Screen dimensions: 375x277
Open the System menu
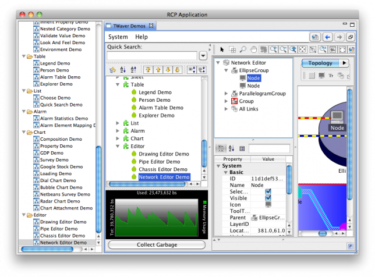[x=118, y=37]
